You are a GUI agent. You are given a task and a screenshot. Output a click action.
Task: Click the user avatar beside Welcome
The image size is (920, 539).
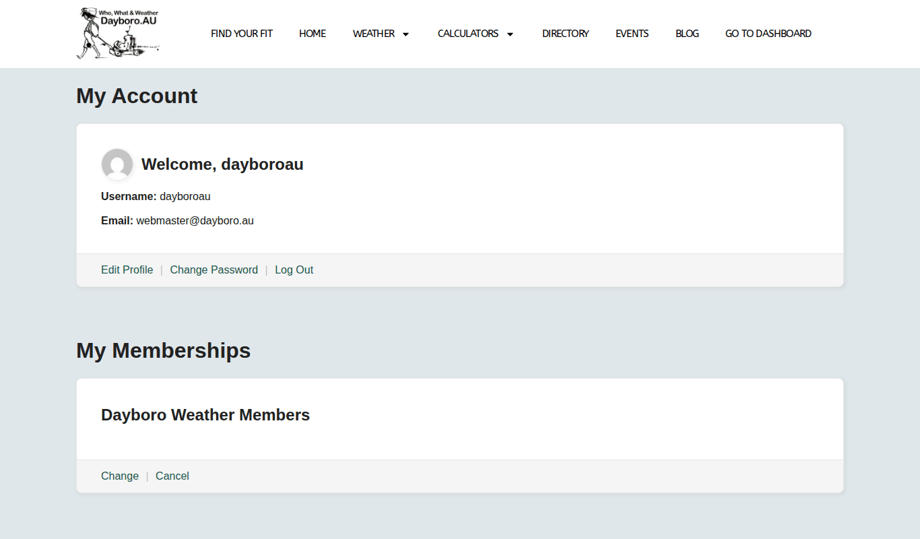point(117,164)
